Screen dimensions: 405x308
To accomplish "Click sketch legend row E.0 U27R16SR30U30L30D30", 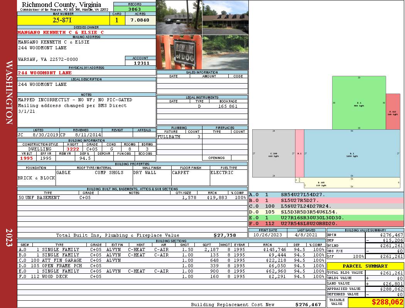I will (x=326, y=218).
